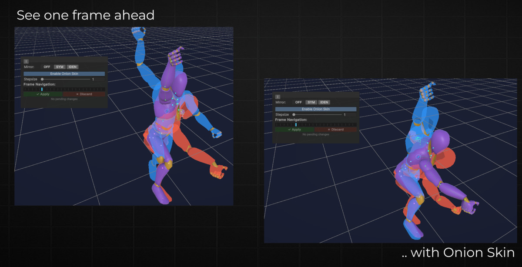522x267 pixels.
Task: Apply pending changes on the right panel
Action: tap(295, 130)
